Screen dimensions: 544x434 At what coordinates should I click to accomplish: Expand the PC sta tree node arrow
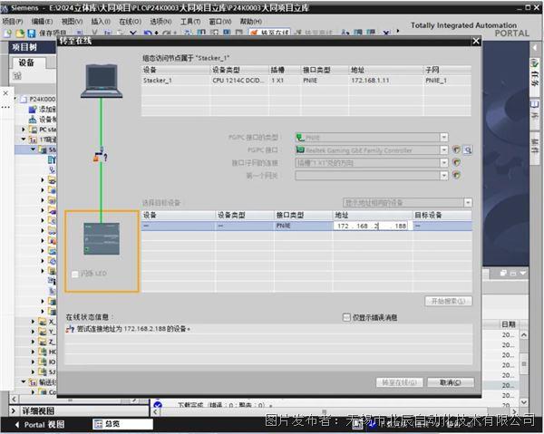click(x=24, y=130)
